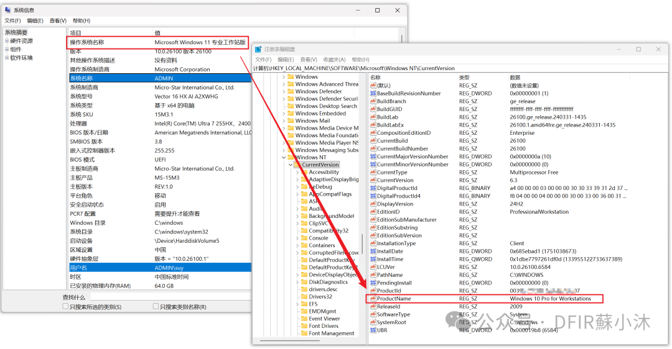Click the BuildBranch string value icon

click(x=373, y=101)
